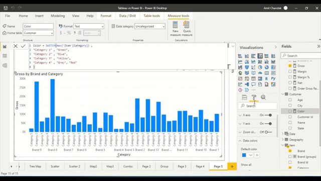The height and width of the screenshot is (181, 321).
Task: Choose the Q&A visual icon
Action: coord(253,84)
